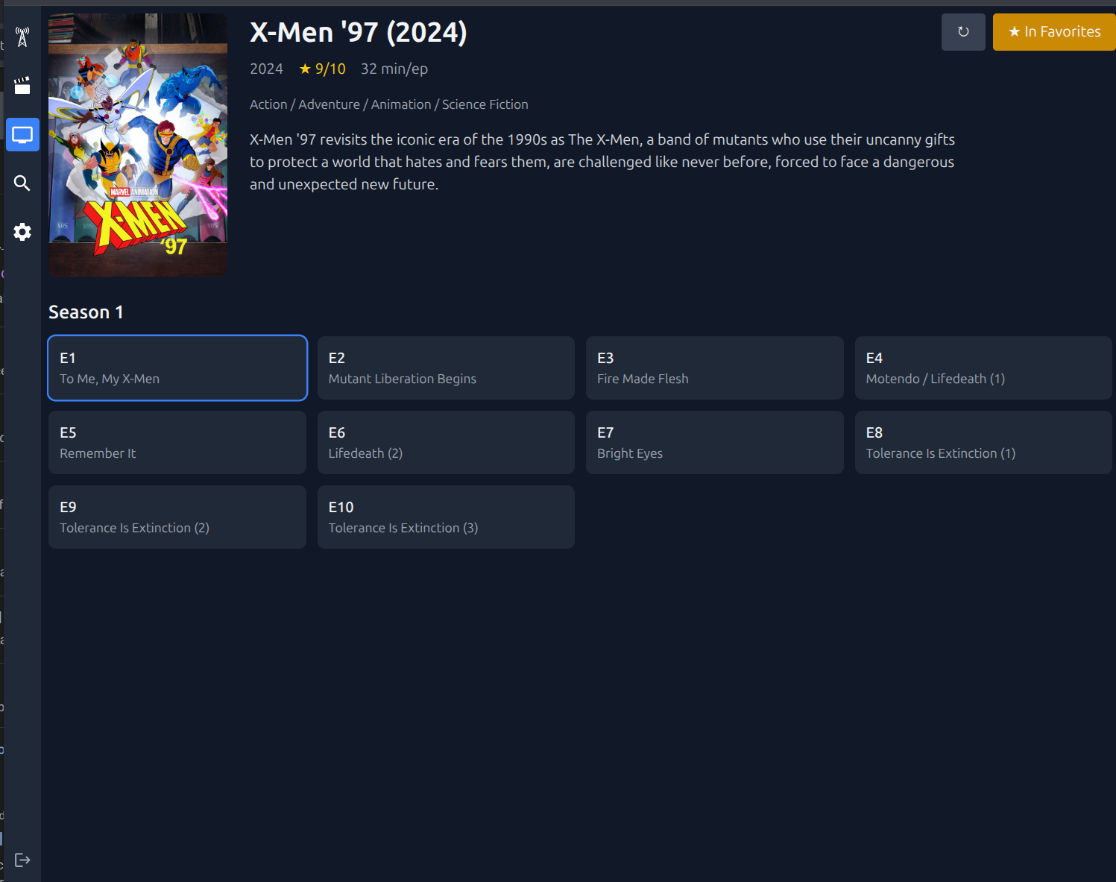Play E8 Tolerance Is Extinction (1)
Screen dimensions: 1116x882
click(x=983, y=442)
